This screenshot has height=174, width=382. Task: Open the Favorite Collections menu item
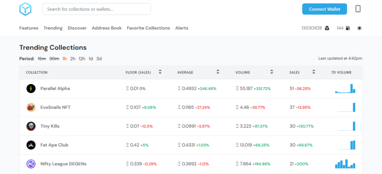[x=148, y=28]
